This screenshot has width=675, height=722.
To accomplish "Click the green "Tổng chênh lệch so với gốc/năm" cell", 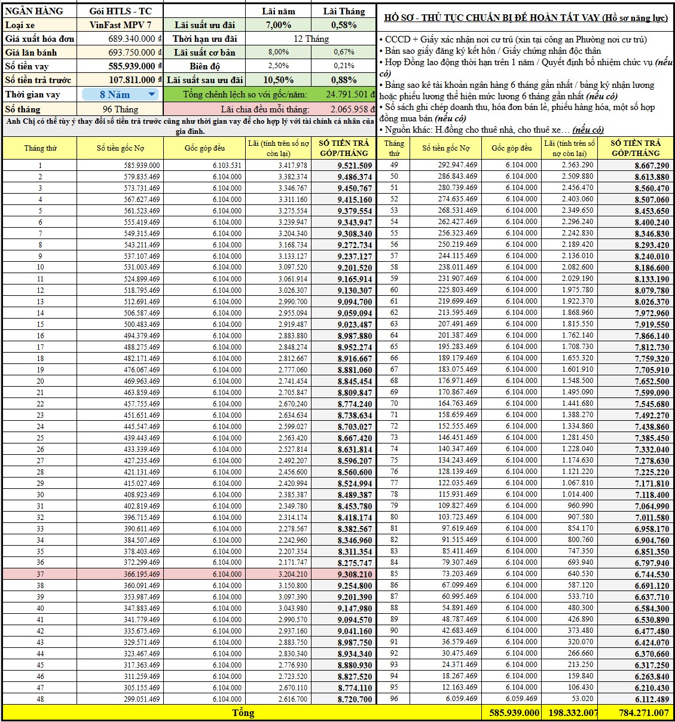I will click(245, 94).
